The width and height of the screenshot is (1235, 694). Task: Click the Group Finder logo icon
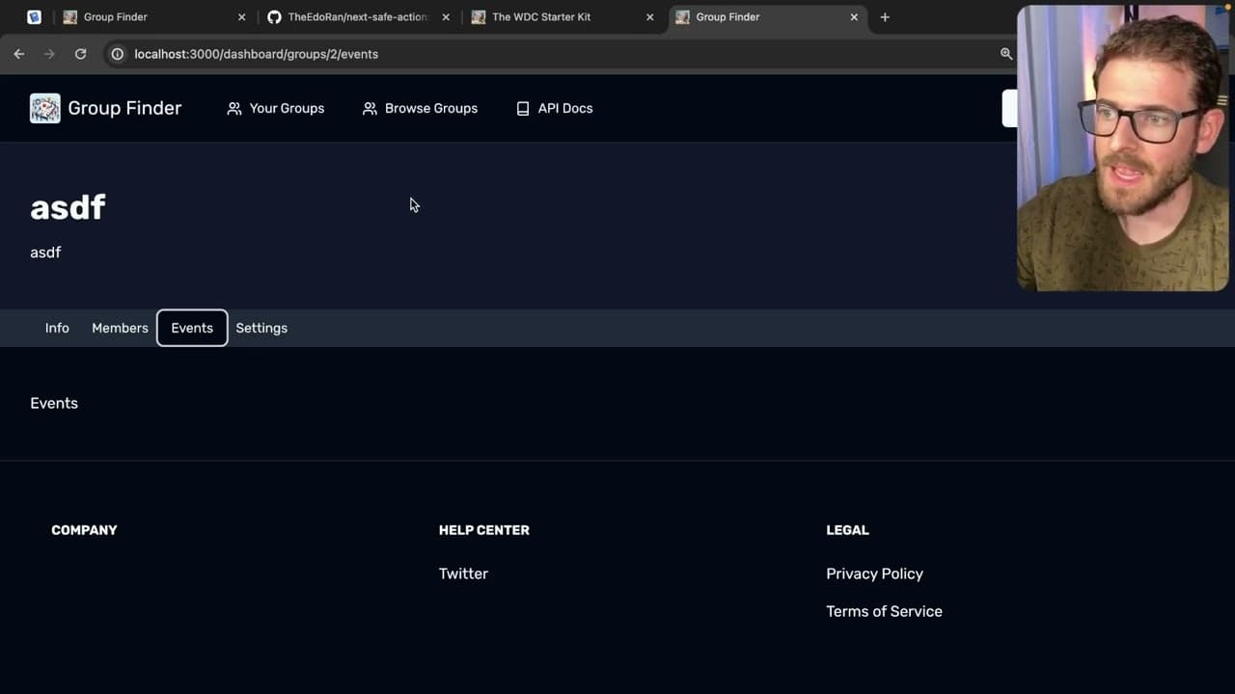[44, 108]
